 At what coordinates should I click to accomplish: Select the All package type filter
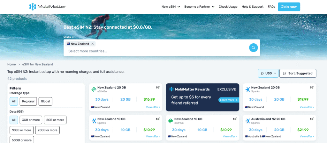coord(14,101)
